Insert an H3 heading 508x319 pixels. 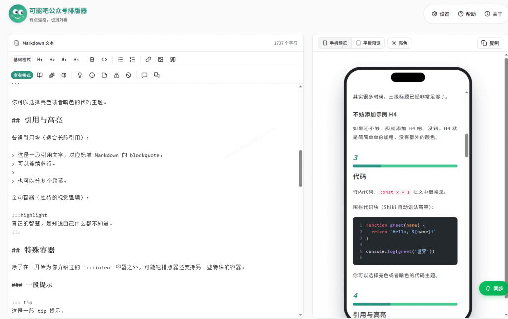[x=64, y=59]
